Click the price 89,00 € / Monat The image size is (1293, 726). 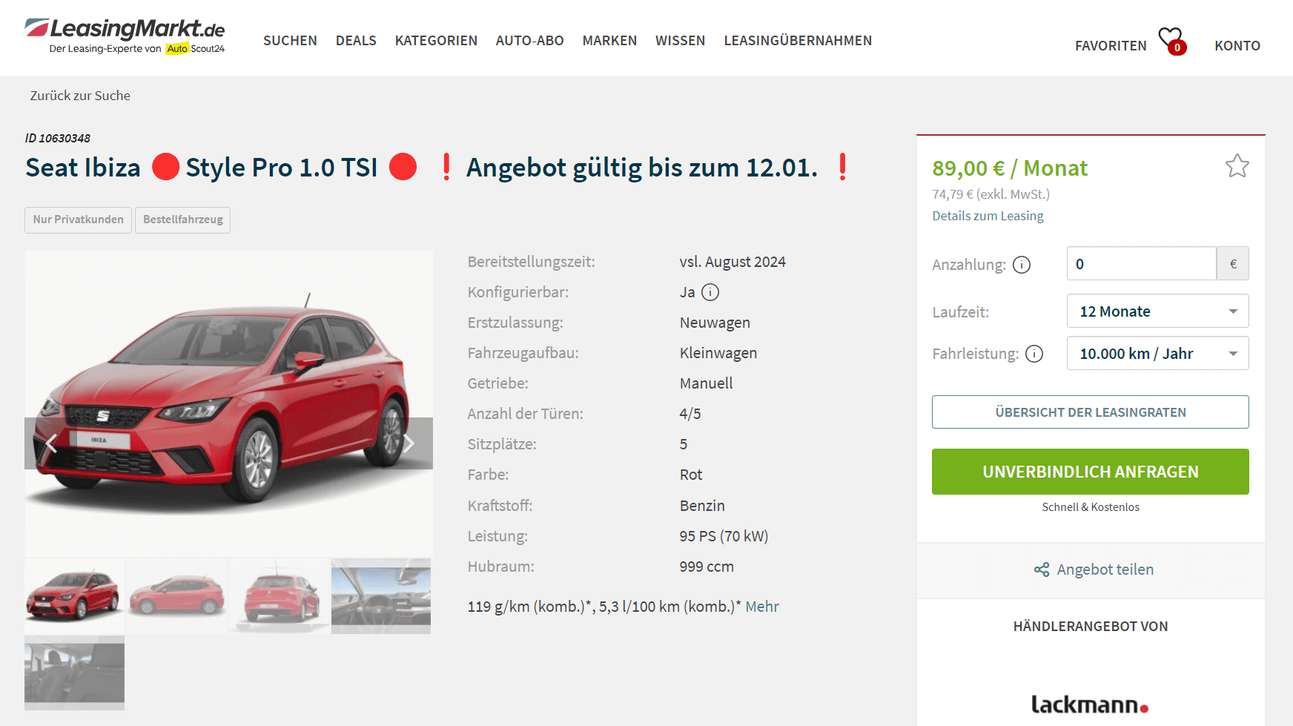[x=1010, y=168]
